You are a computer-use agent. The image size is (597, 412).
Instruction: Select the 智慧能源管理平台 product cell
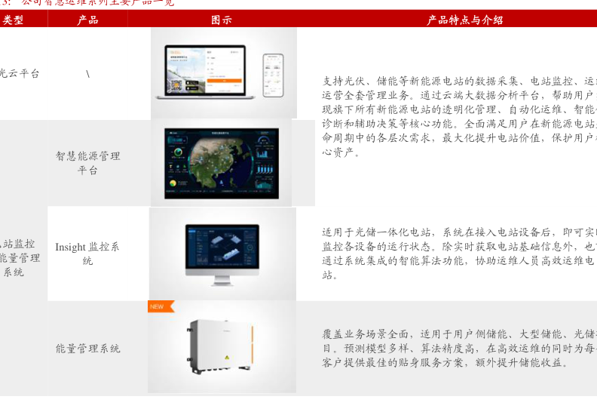click(x=87, y=163)
